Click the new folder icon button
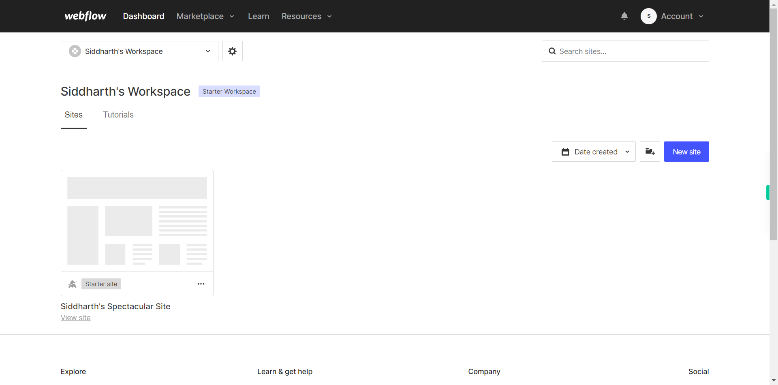 (x=650, y=152)
